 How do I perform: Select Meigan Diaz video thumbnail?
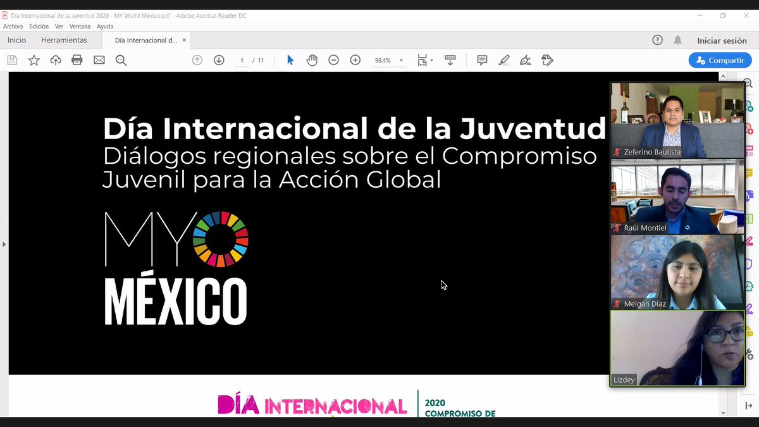(677, 272)
